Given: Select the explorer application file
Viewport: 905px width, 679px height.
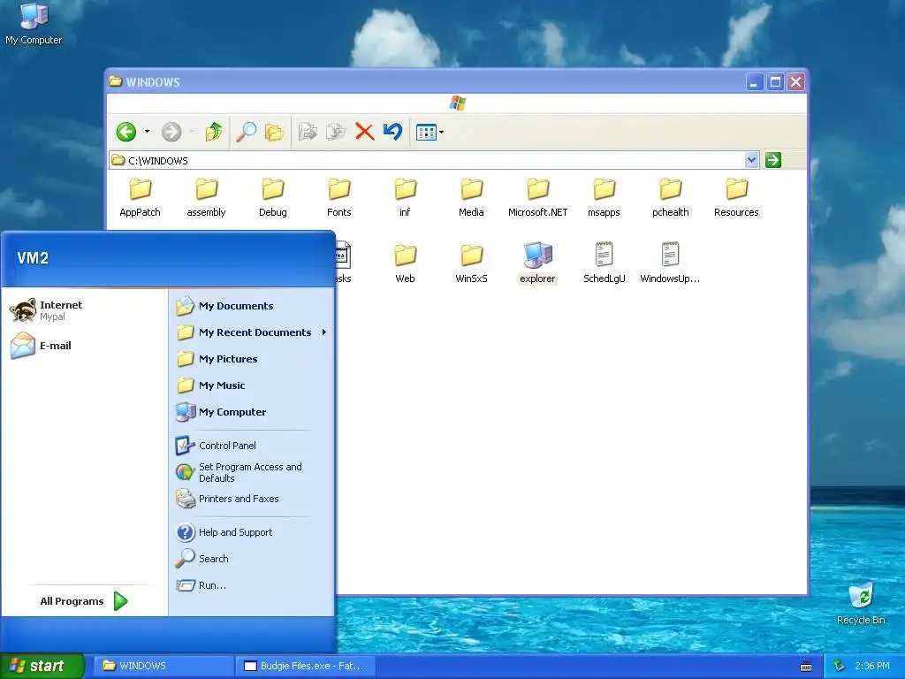Looking at the screenshot, I should click(x=538, y=263).
